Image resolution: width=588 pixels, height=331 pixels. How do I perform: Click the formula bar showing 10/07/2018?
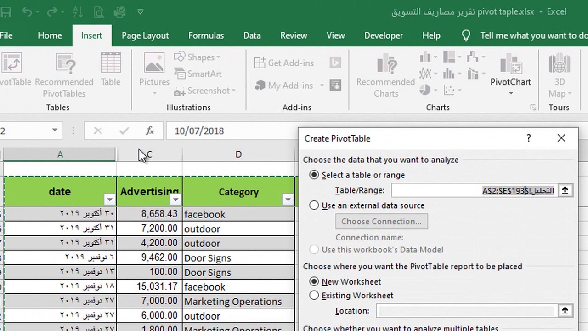pyautogui.click(x=232, y=131)
